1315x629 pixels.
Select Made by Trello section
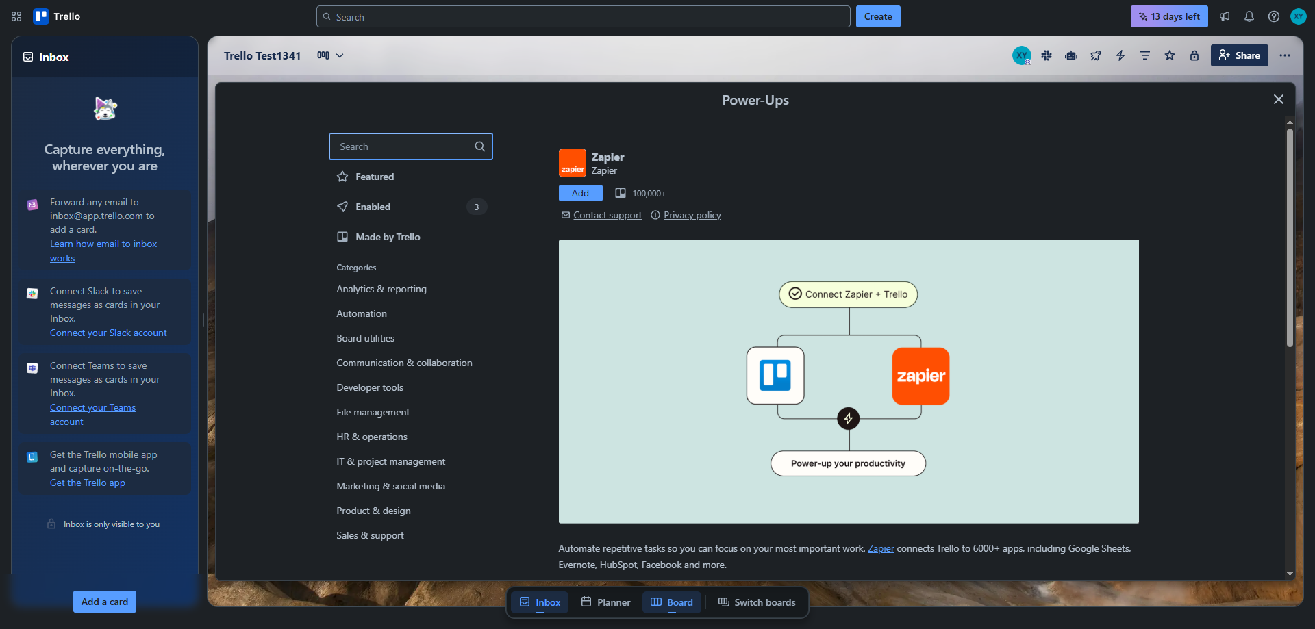coord(411,237)
